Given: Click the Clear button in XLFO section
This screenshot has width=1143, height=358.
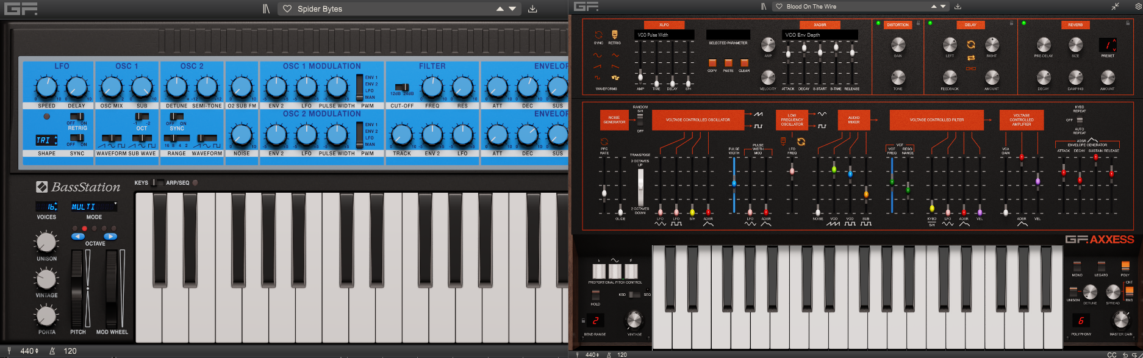Looking at the screenshot, I should click(744, 63).
